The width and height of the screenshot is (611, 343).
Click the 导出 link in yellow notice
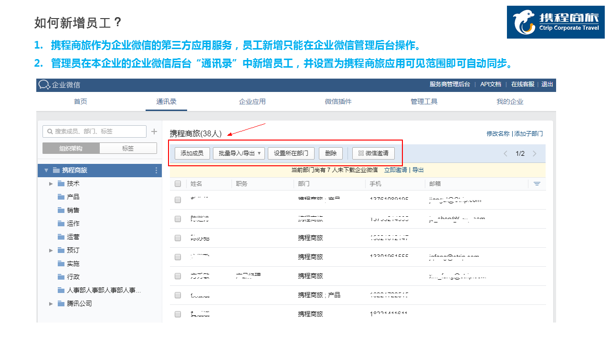tap(418, 170)
